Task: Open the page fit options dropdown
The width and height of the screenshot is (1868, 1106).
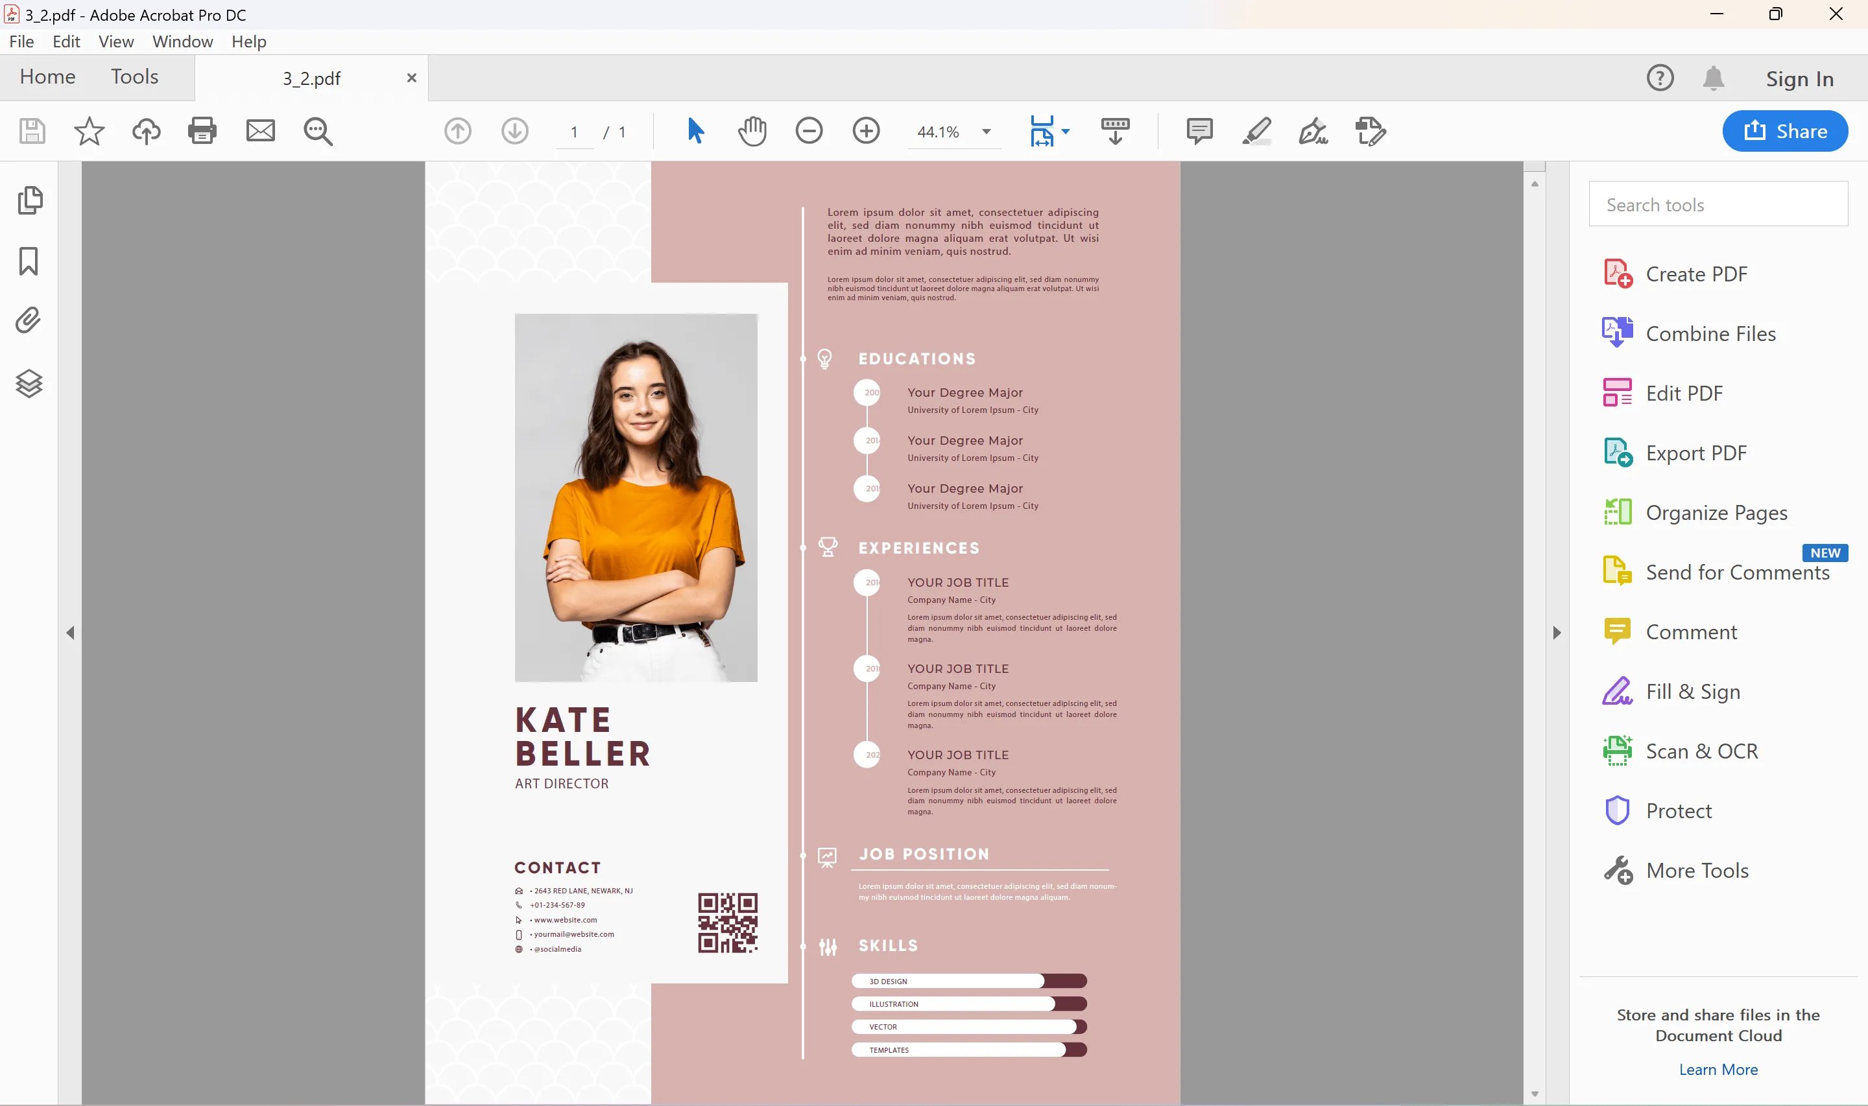Action: click(x=1065, y=132)
